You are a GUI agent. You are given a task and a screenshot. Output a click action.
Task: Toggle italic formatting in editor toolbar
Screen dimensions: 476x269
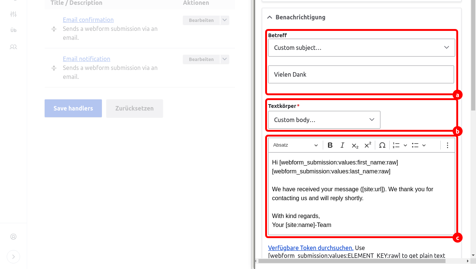point(342,145)
